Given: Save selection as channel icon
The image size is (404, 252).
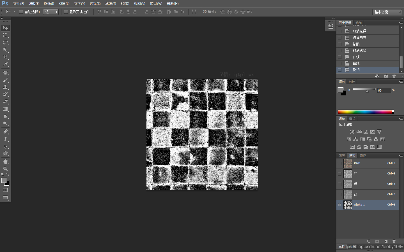Looking at the screenshot, I should (377, 241).
